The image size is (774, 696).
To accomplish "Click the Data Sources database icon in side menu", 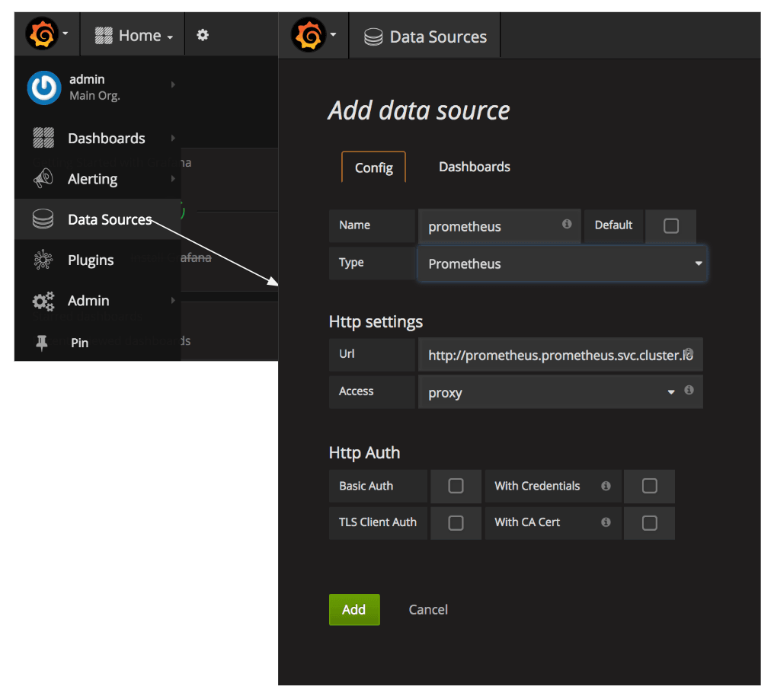I will pos(43,219).
